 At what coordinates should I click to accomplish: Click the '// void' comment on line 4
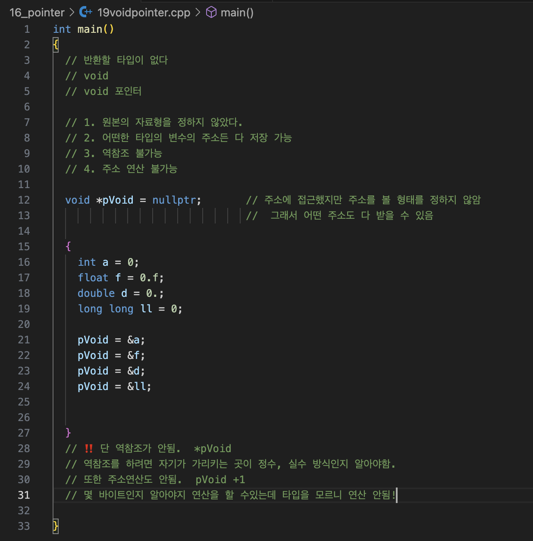87,76
